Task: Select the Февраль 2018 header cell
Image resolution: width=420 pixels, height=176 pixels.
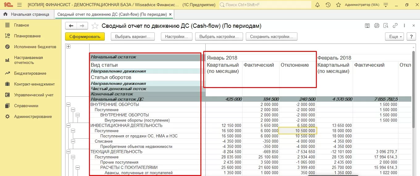Action: pyautogui.click(x=364, y=58)
